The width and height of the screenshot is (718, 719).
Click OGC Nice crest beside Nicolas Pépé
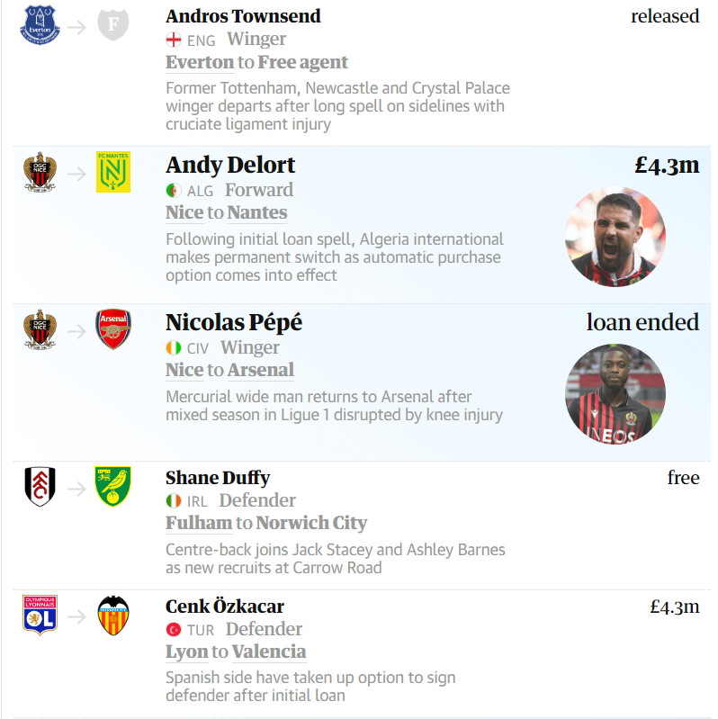click(x=40, y=329)
